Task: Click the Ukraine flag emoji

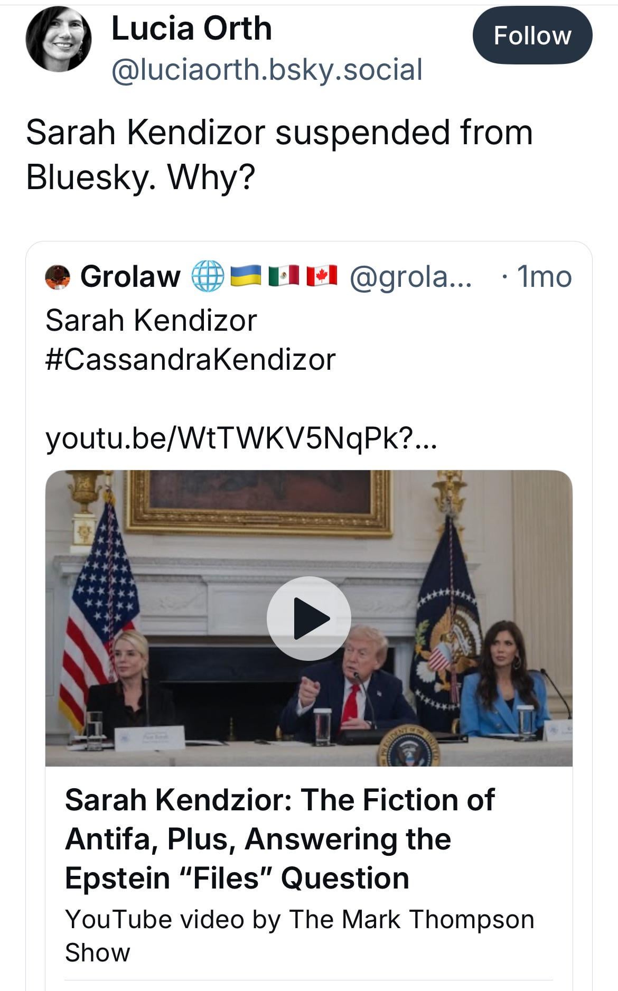Action: (246, 276)
